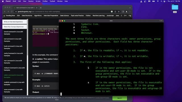This screenshot has width=182, height=102.
Task: Zoom the less terminal window
Action: pos(65,21)
